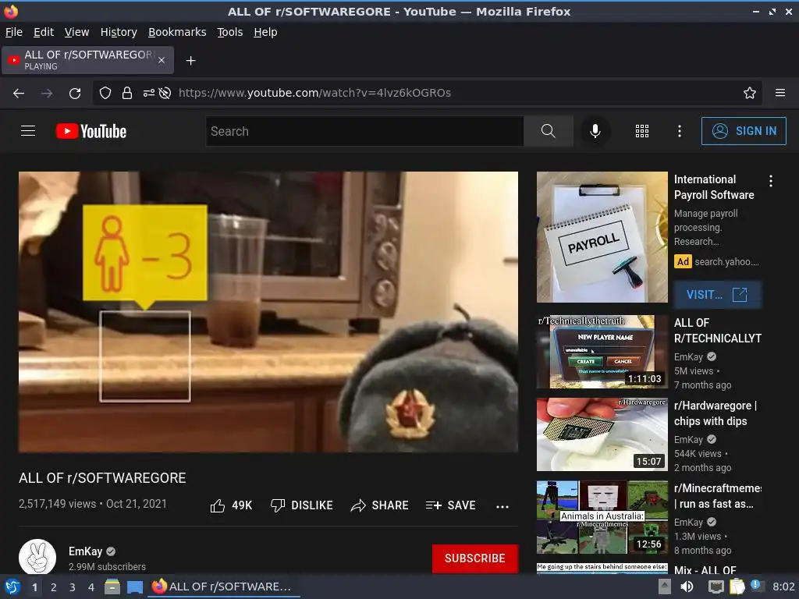Open the YouTube guide sidebar menu
The height and width of the screenshot is (599, 799).
(x=28, y=131)
